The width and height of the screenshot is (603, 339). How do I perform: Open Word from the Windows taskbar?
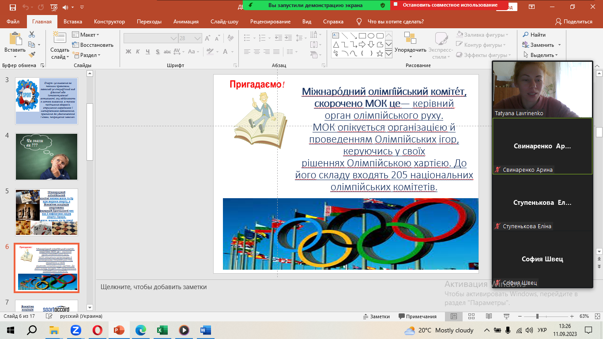206,330
